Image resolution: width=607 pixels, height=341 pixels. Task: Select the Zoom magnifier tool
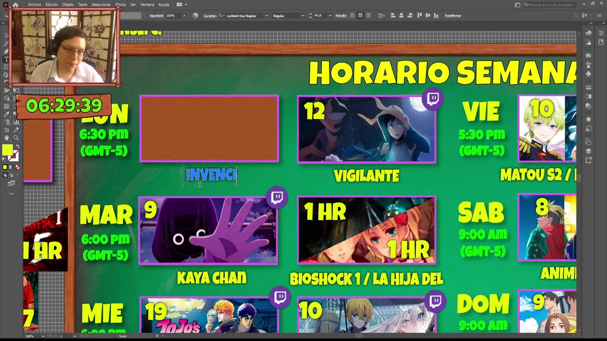click(x=16, y=137)
